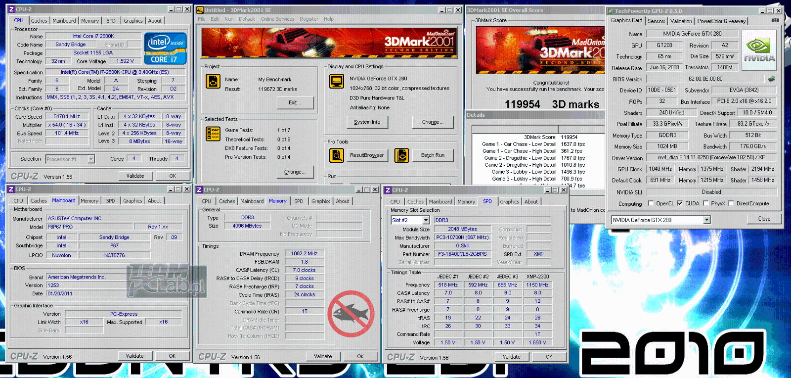
Task: Toggle the DirectCompute checkbox in GPU-Z
Action: tap(731, 203)
